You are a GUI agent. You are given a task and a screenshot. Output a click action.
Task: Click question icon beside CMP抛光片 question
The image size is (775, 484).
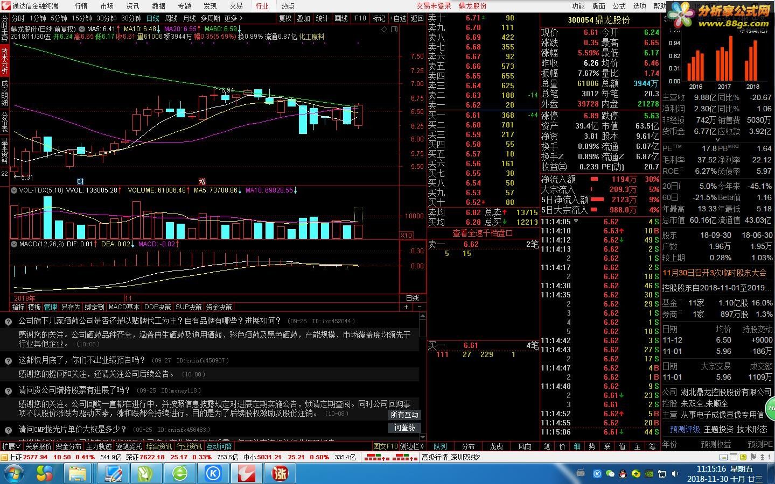coord(8,430)
